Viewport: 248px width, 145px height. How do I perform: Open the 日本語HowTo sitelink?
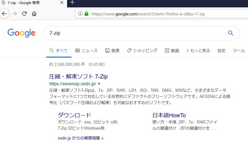click(x=169, y=115)
